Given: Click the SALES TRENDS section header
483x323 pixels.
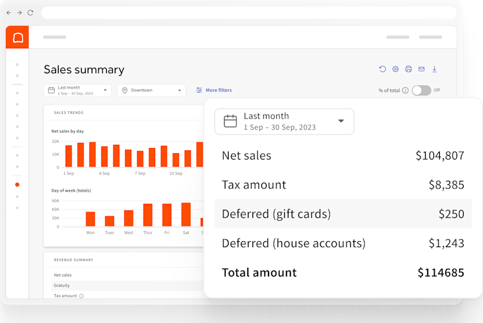Looking at the screenshot, I should 68,113.
